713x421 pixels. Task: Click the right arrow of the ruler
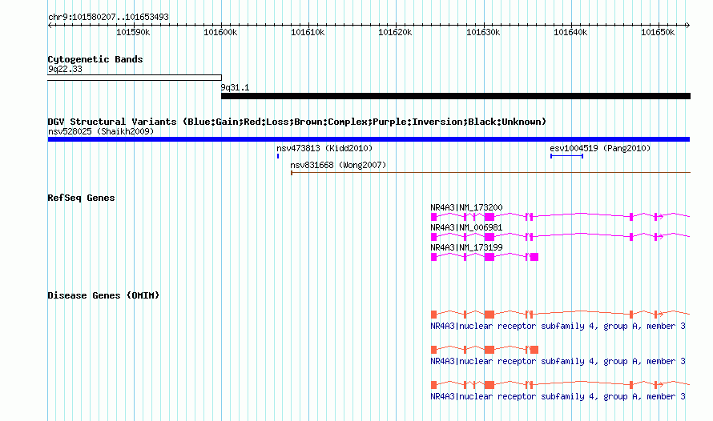(x=687, y=26)
